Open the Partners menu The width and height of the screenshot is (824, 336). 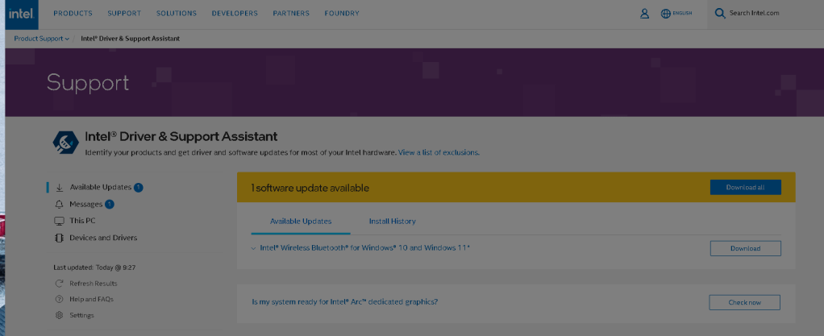tap(290, 14)
